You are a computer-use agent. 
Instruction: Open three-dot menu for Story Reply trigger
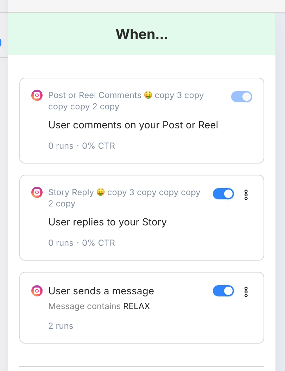[246, 194]
